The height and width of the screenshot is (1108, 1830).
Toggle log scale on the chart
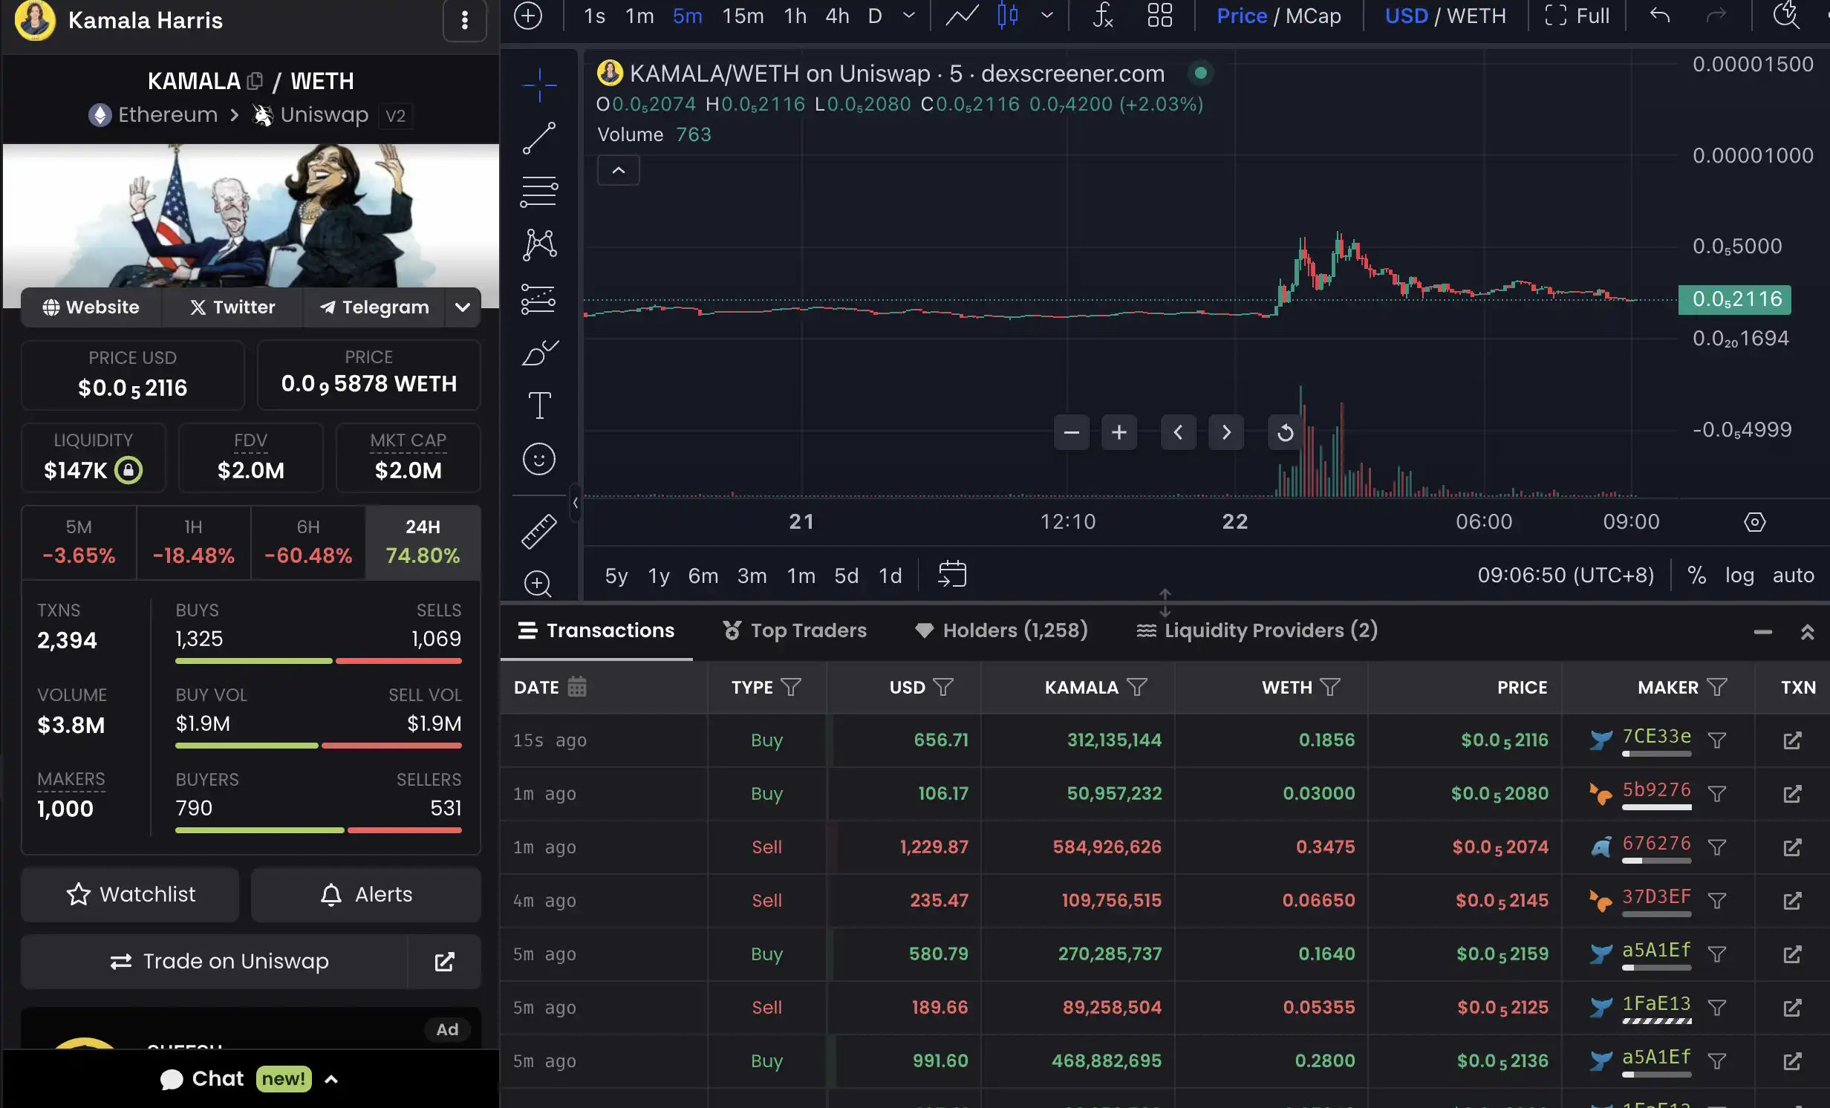[1739, 575]
